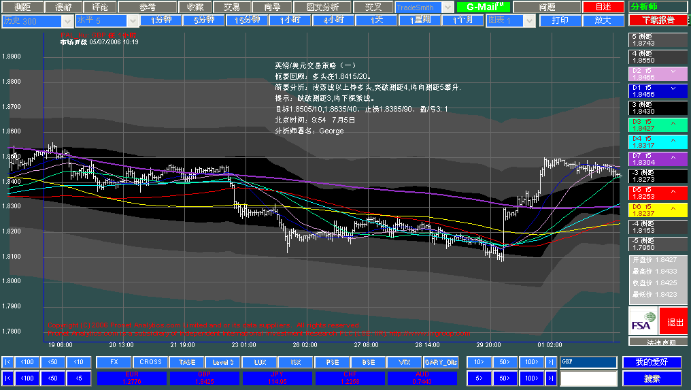Image resolution: width=691 pixels, height=390 pixels.
Task: Click 50> in the row containing 5>
Action: click(x=505, y=378)
